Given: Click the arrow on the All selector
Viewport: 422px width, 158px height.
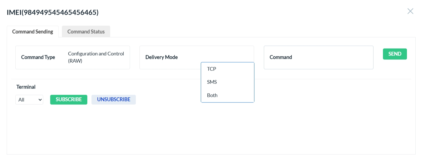Looking at the screenshot, I should coord(40,100).
